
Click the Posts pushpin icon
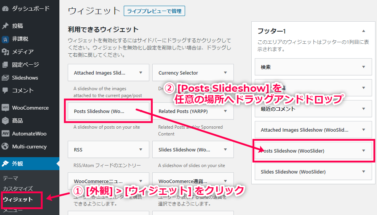click(x=5, y=26)
